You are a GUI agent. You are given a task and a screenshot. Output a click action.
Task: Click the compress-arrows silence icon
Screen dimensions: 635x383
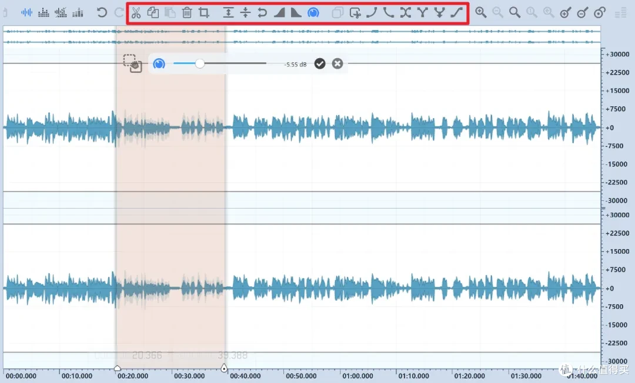[245, 13]
